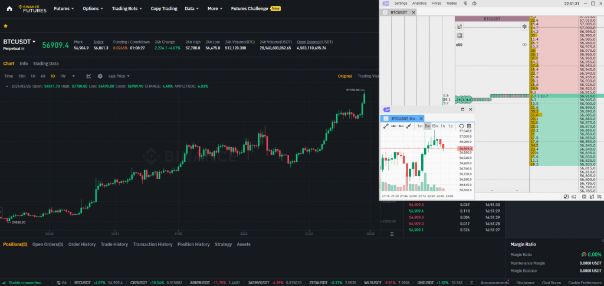Screen dimensions: 604x286
Task: Open the Copy Trading link
Action: (x=164, y=8)
